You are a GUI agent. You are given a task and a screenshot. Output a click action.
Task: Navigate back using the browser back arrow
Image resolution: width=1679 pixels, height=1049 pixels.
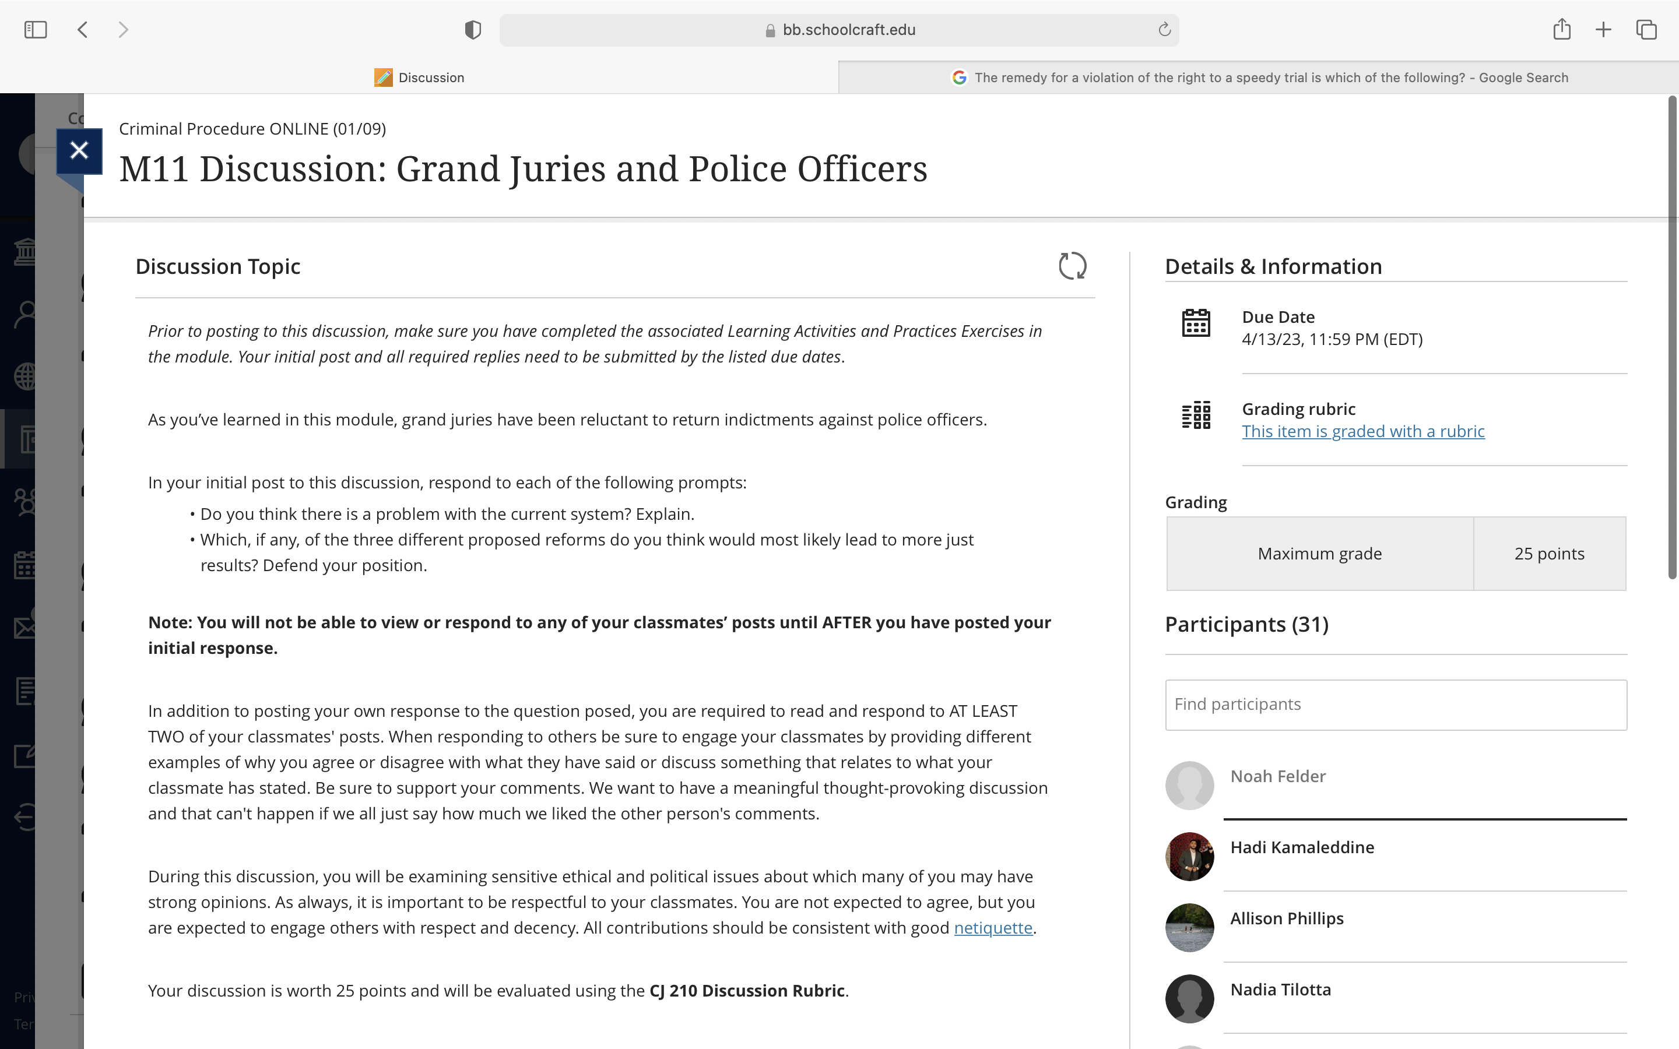(x=82, y=29)
